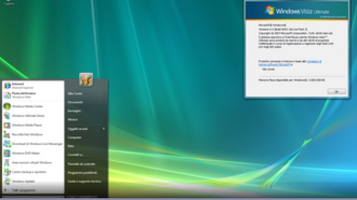Viewport: 357px width, 200px height.
Task: Open Windows Ultimate Extras
Action: pyautogui.click(x=33, y=116)
